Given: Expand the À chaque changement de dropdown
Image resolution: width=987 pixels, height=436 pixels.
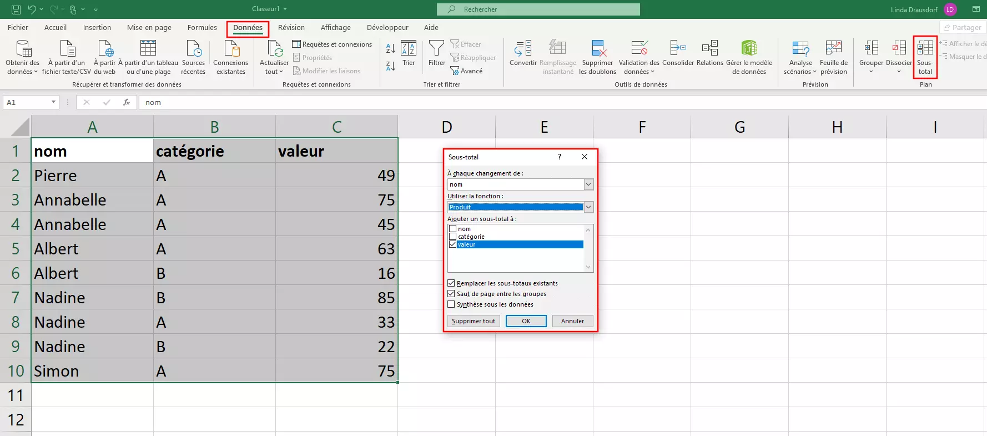Looking at the screenshot, I should tap(588, 184).
